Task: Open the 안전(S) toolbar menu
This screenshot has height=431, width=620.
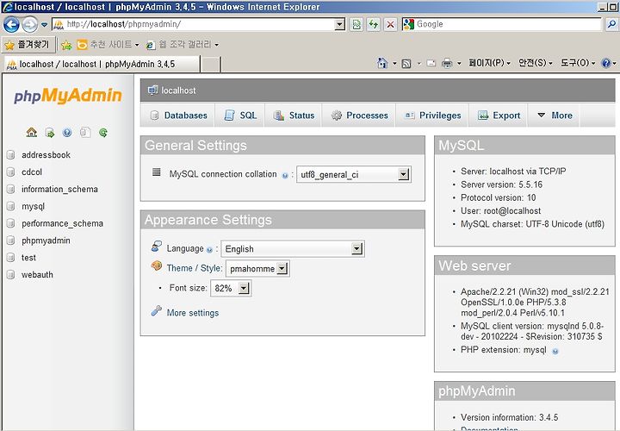Action: tap(536, 63)
